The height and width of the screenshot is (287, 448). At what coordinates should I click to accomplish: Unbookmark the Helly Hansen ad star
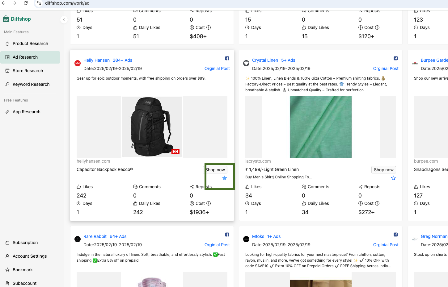tap(225, 178)
